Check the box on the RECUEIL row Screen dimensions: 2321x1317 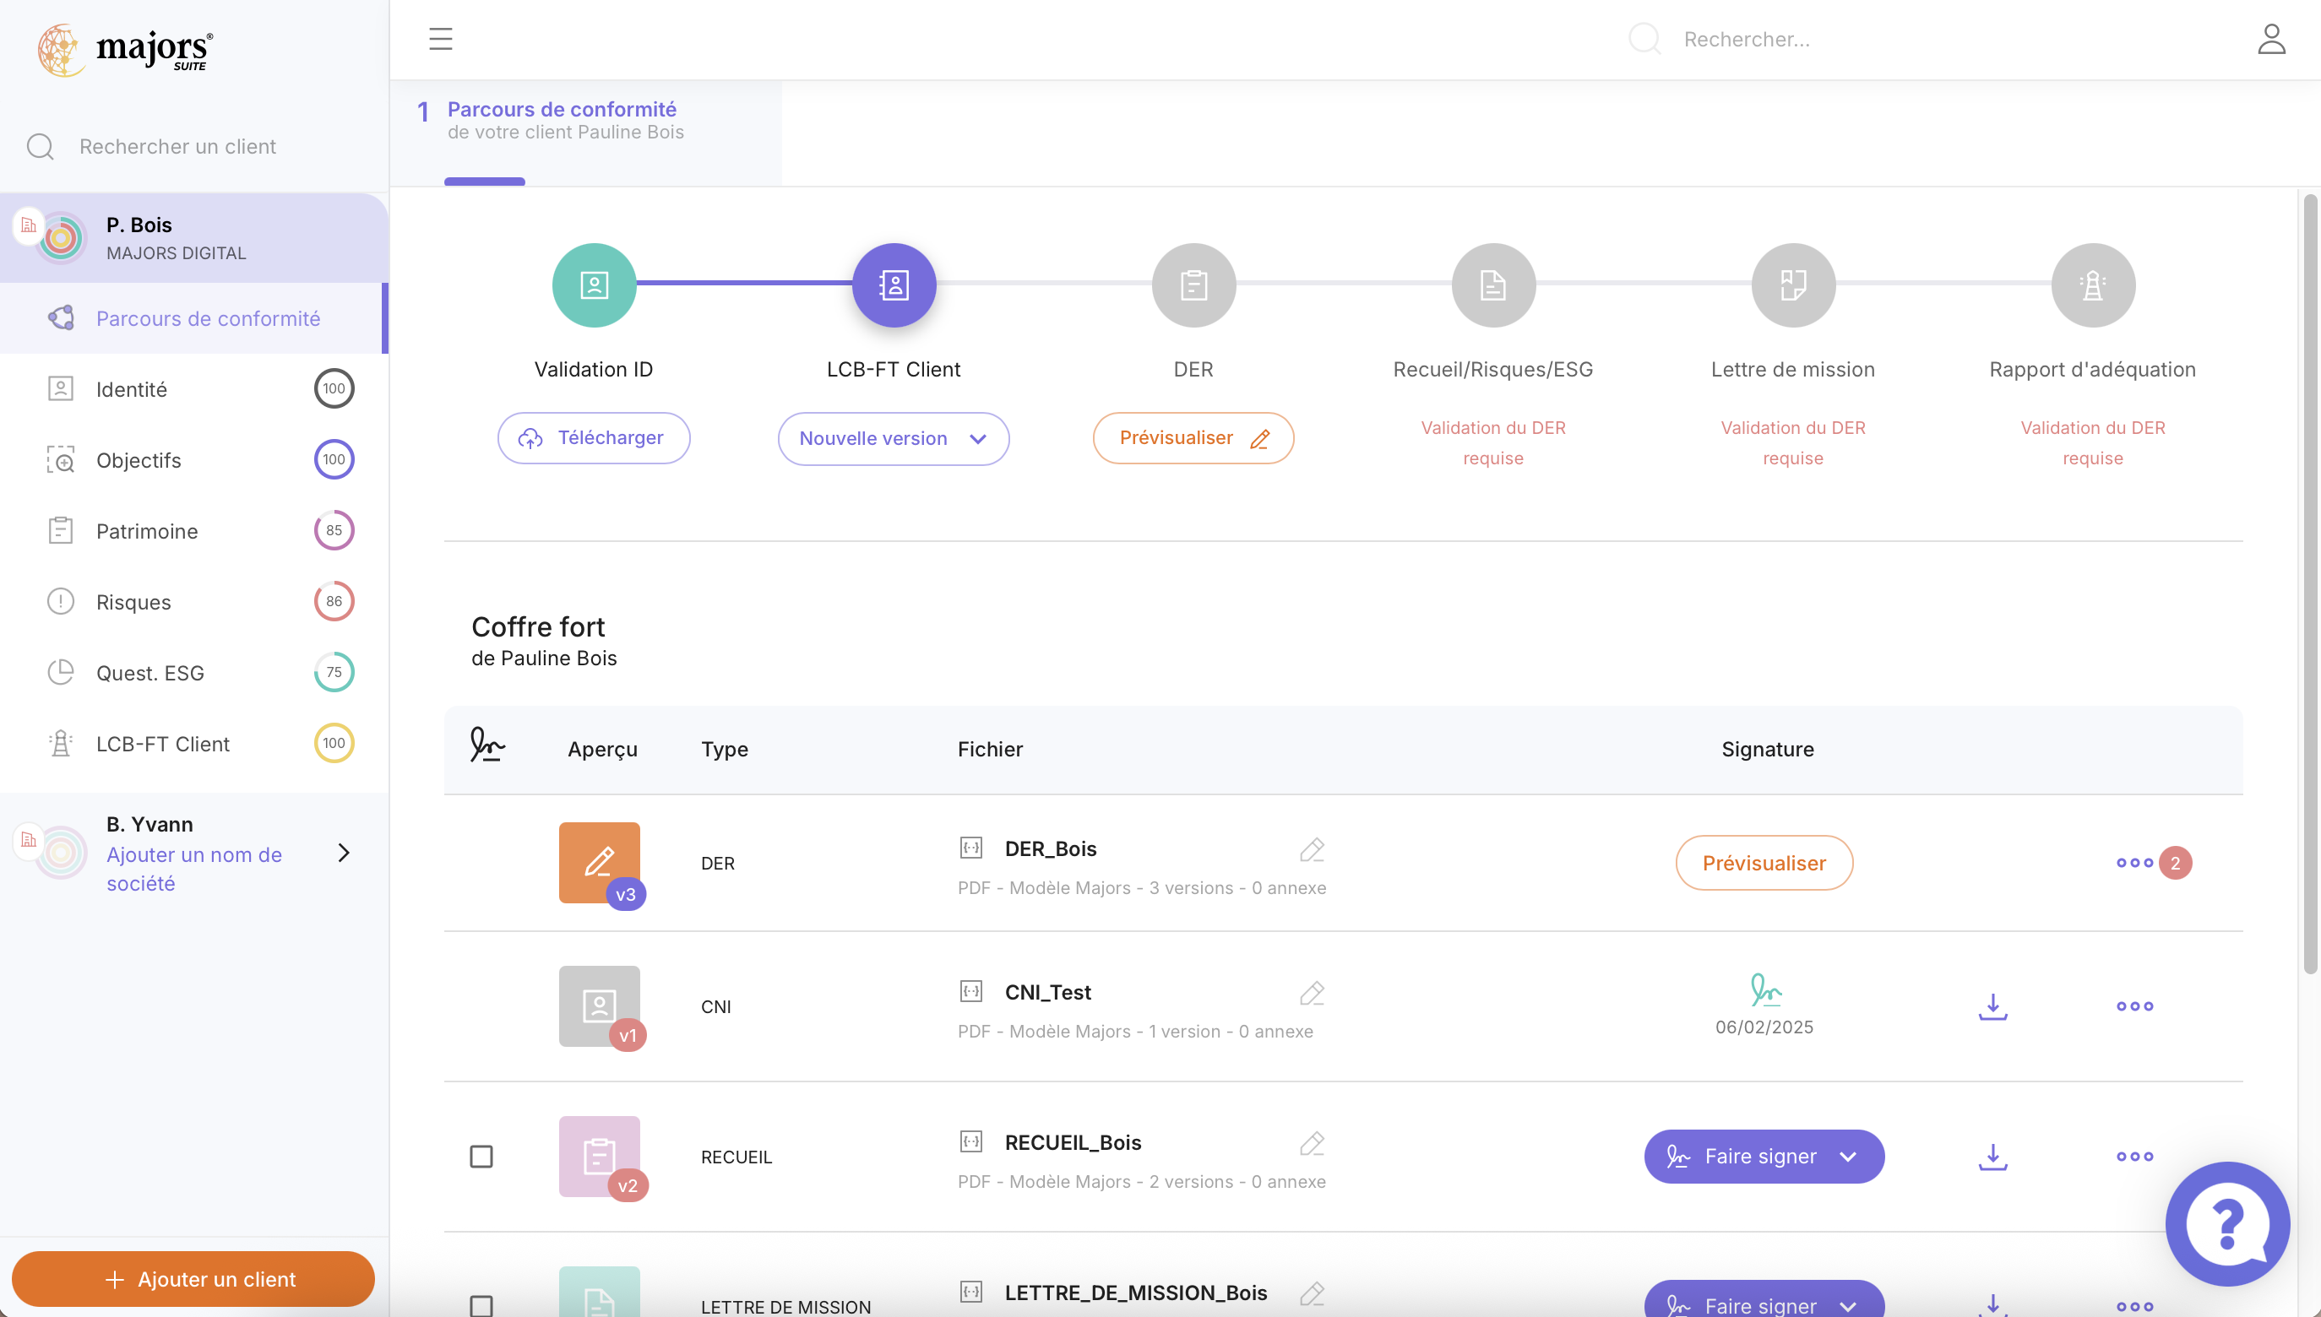click(481, 1155)
